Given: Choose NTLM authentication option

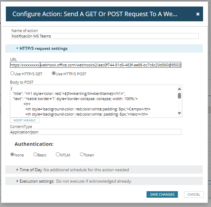Looking at the screenshot, I should click(x=58, y=154).
